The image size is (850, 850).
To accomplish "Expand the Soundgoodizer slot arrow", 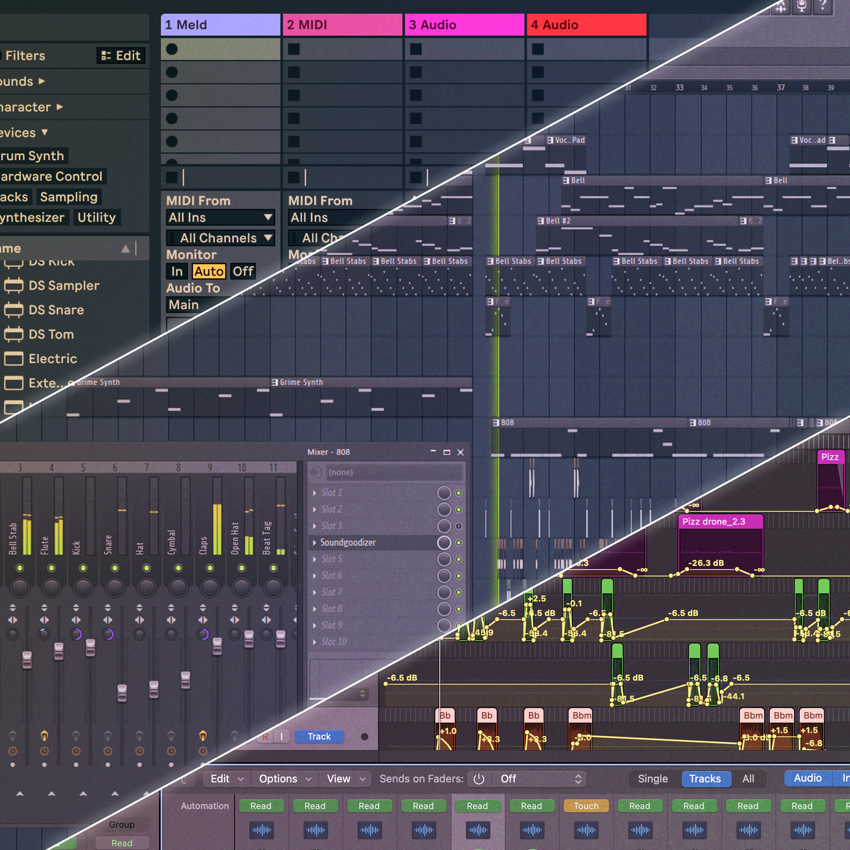I will click(314, 543).
